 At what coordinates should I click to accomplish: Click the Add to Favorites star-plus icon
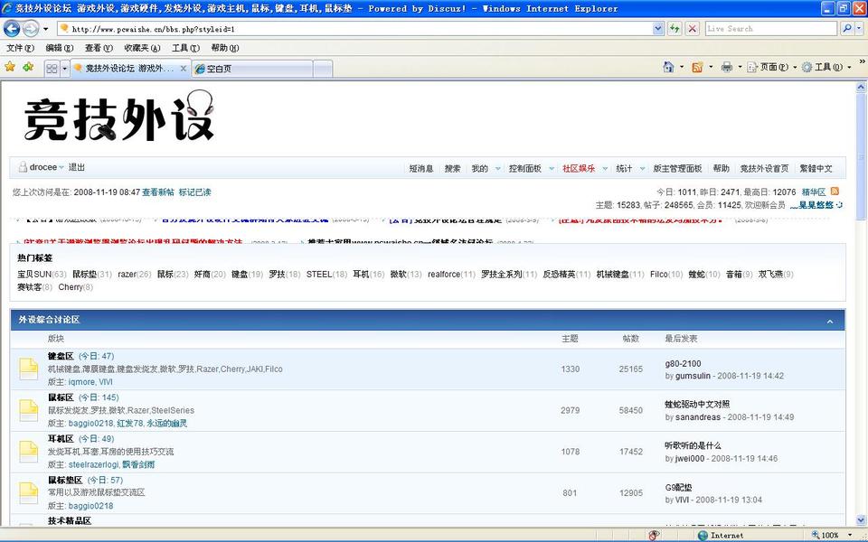[28, 68]
